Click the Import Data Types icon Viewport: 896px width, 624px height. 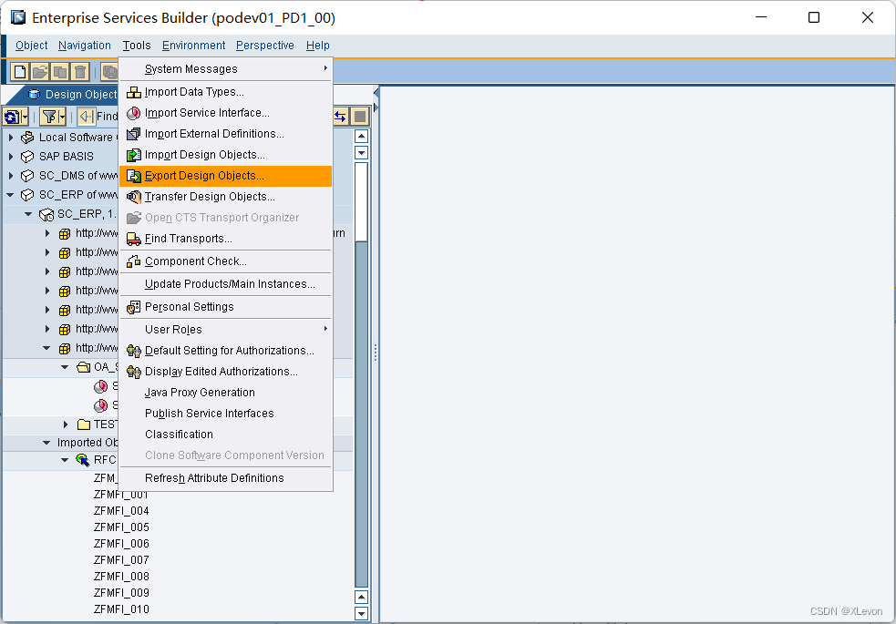(134, 92)
